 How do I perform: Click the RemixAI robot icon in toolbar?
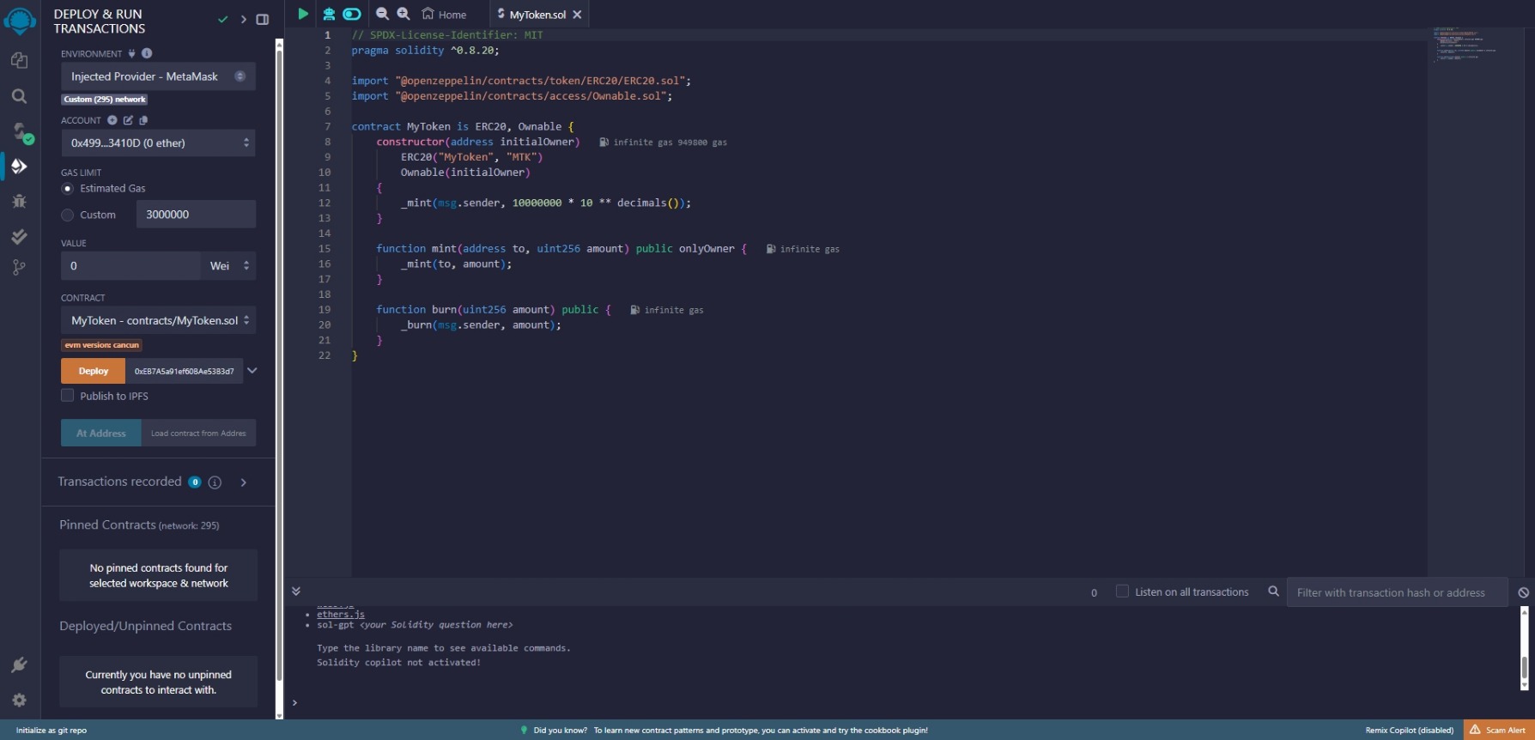pyautogui.click(x=329, y=14)
